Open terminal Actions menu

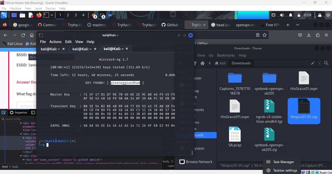click(x=55, y=42)
